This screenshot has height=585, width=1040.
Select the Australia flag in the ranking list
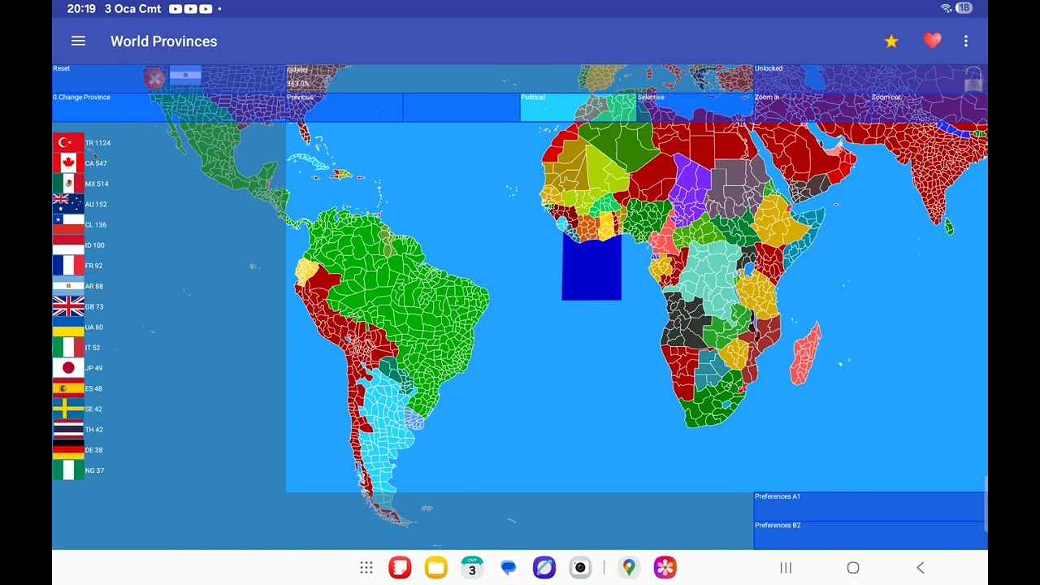[x=68, y=204]
